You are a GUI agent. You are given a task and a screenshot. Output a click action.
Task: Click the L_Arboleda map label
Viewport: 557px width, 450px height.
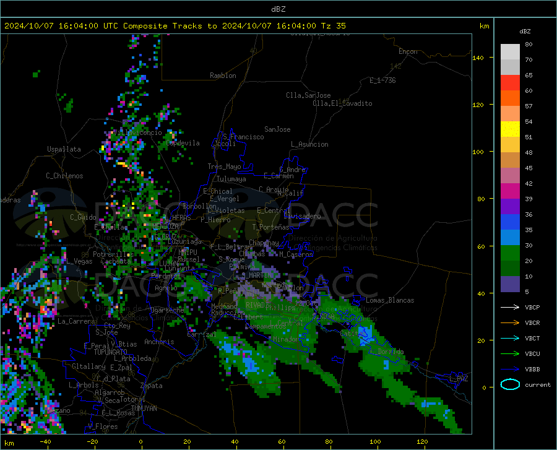(132, 359)
